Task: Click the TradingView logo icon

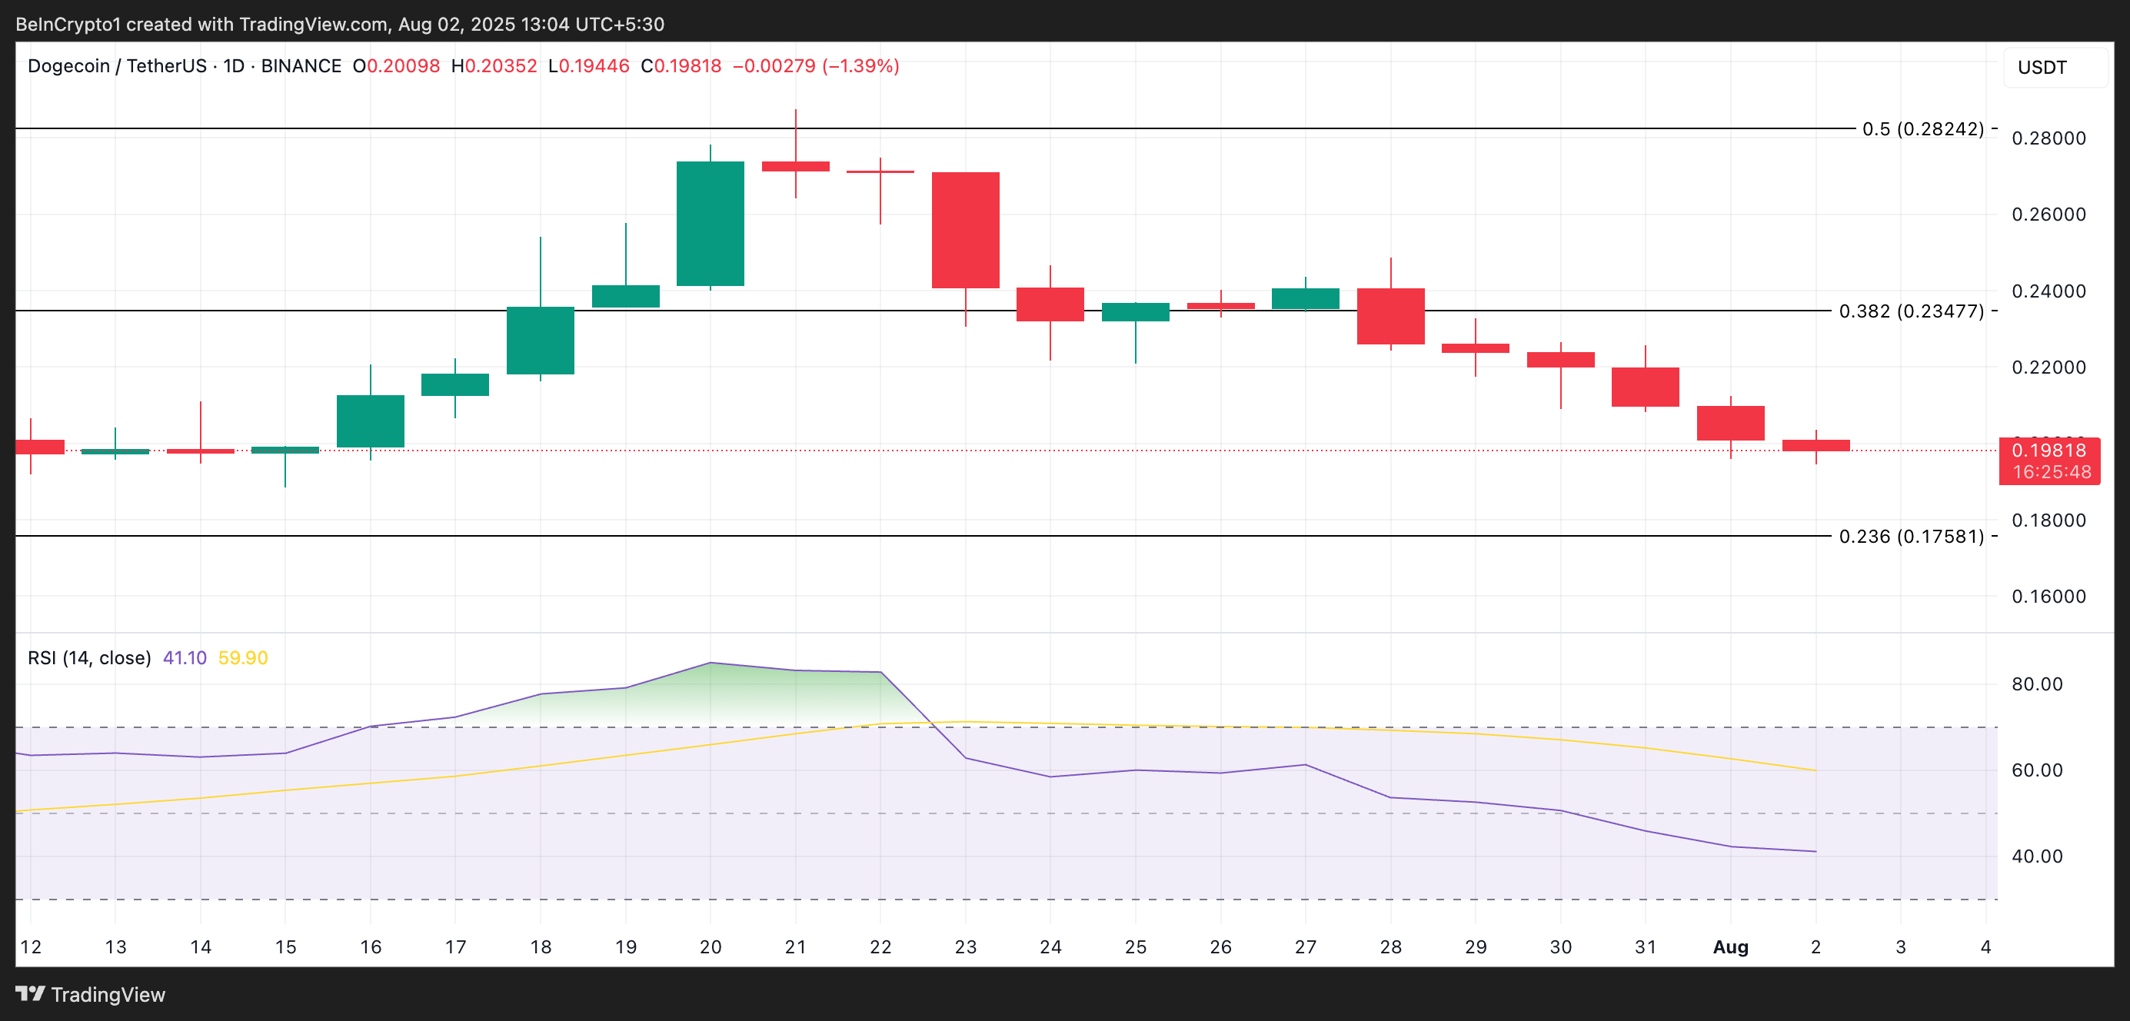Action: coord(31,996)
